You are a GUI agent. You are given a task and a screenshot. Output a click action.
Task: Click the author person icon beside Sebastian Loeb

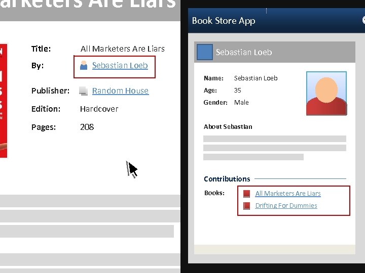(84, 65)
